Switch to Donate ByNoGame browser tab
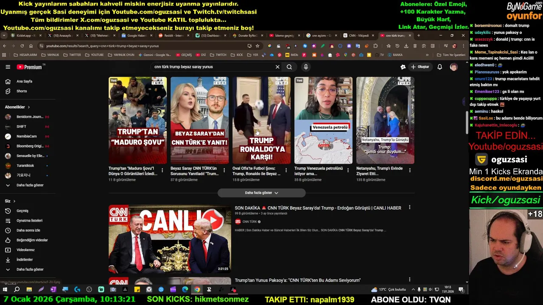The height and width of the screenshot is (305, 543). [x=247, y=36]
